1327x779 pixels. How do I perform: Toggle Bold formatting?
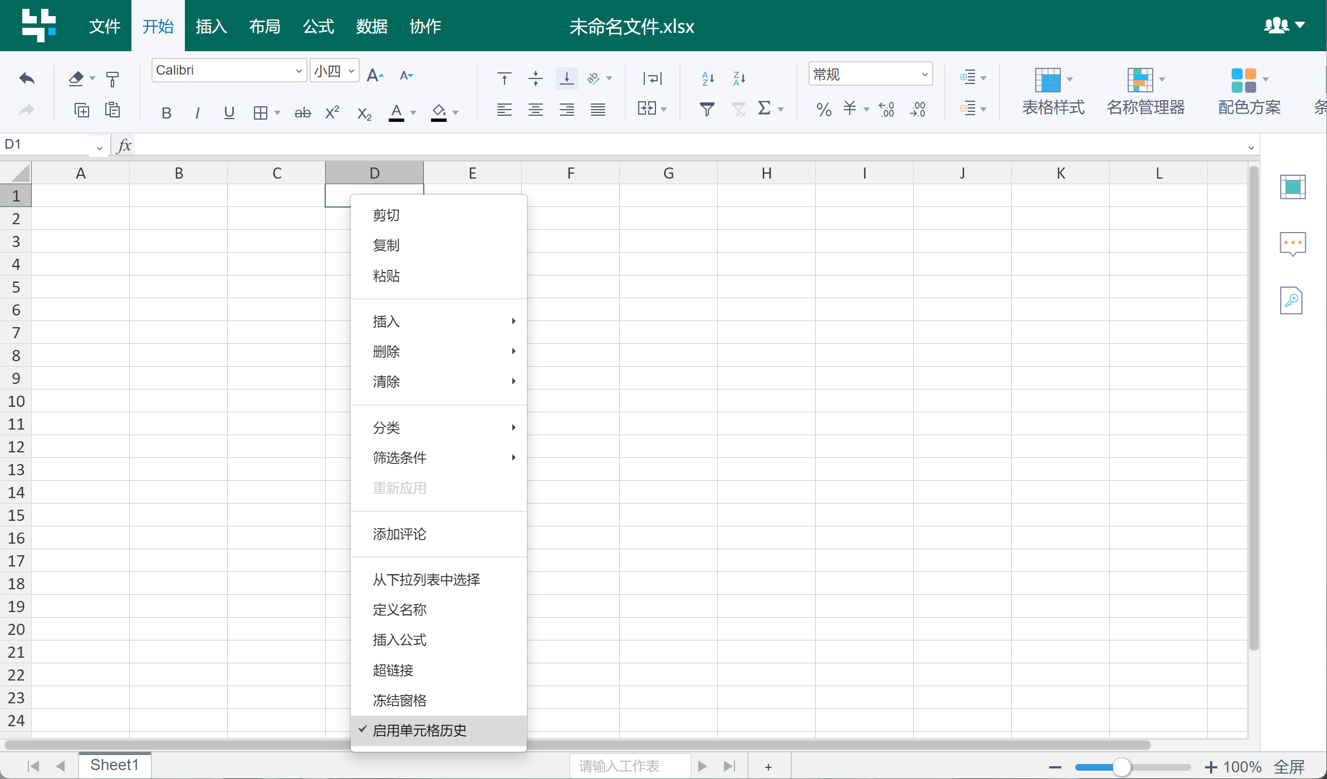(x=166, y=113)
